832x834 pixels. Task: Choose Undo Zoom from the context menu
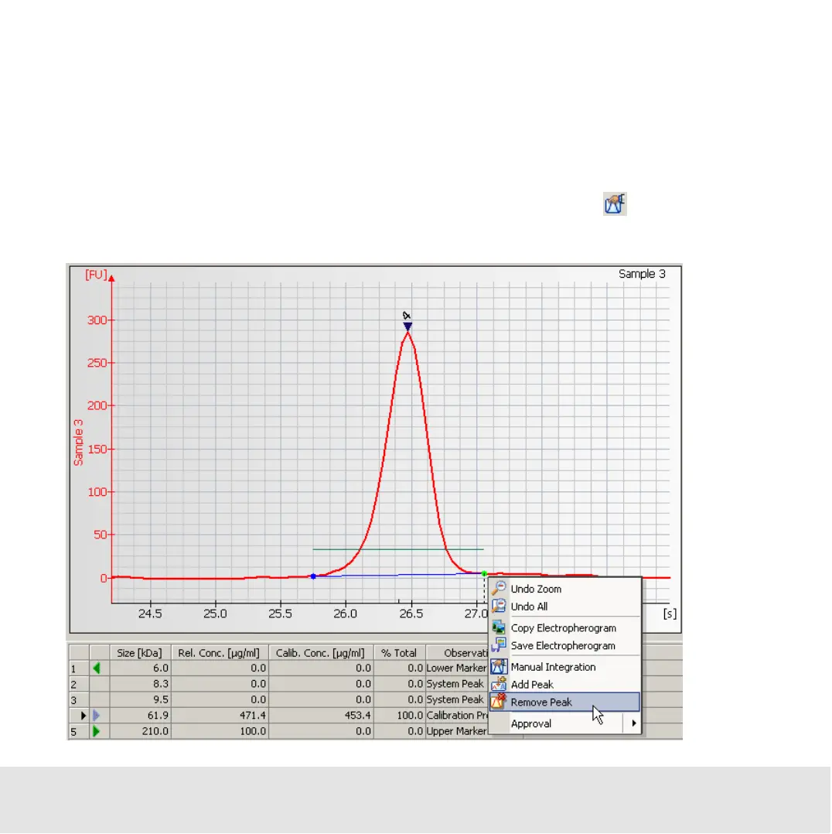click(565, 589)
